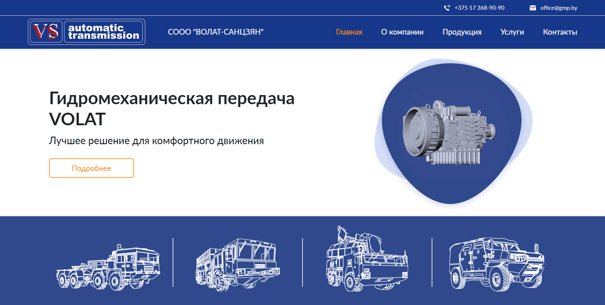605x305 pixels.
Task: Click the VS logo emblem
Action: pos(46,32)
